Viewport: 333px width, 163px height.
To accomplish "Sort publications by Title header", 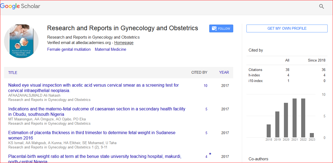I will [x=13, y=73].
